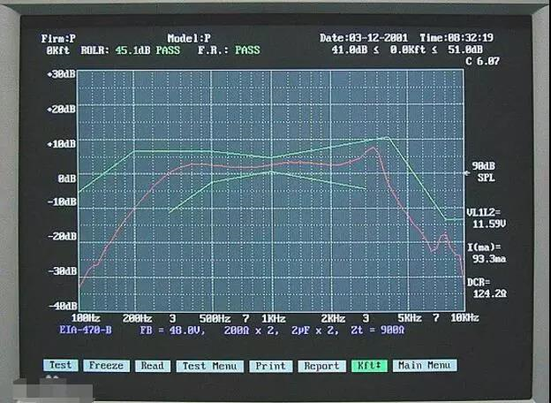Click the 500Hz frequency label
The height and width of the screenshot is (403, 551).
(x=215, y=319)
